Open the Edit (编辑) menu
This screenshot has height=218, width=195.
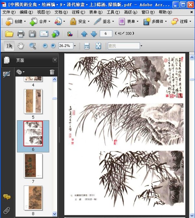26,12
